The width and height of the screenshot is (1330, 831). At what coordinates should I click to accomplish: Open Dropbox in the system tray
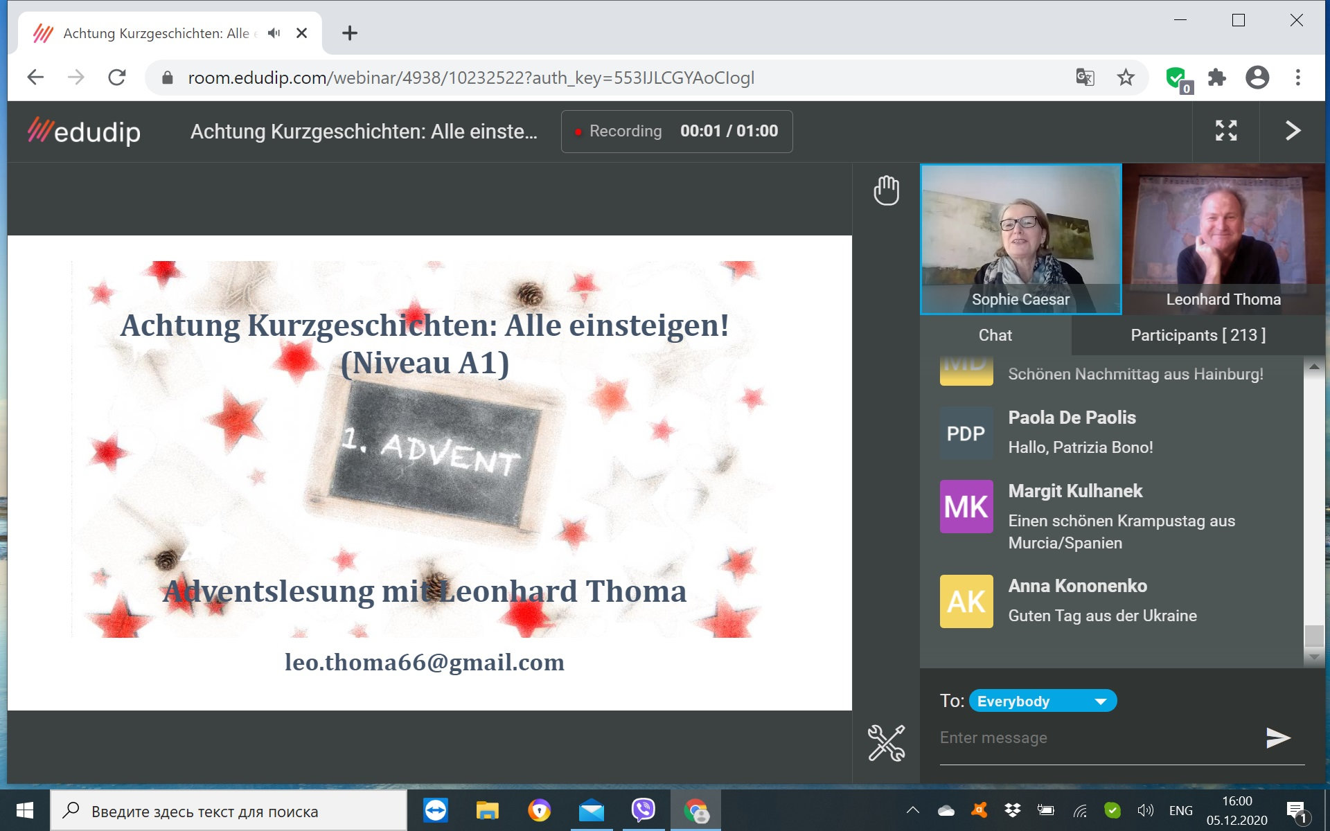[1013, 810]
